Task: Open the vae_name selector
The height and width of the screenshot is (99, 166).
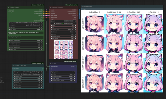Action: [26, 25]
